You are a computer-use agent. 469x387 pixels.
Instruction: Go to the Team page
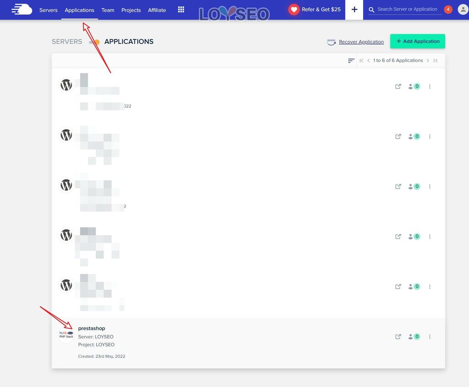click(108, 10)
